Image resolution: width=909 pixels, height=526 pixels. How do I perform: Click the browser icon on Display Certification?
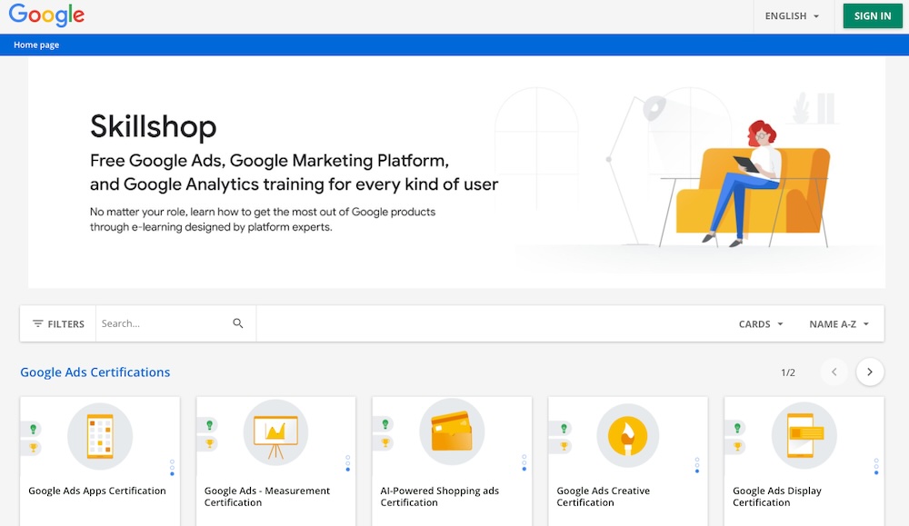click(x=804, y=435)
